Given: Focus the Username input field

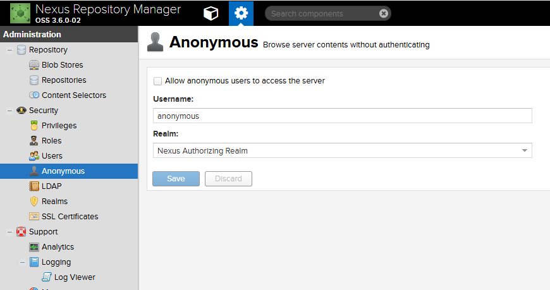Looking at the screenshot, I should (x=343, y=116).
